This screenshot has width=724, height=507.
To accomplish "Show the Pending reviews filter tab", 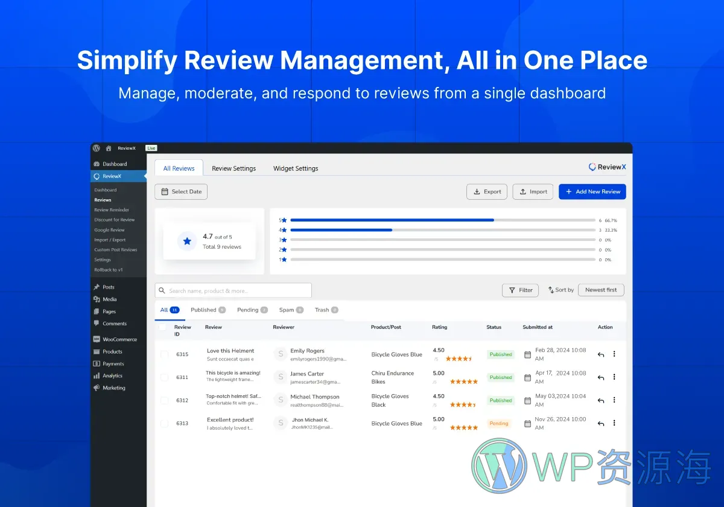I will (252, 310).
